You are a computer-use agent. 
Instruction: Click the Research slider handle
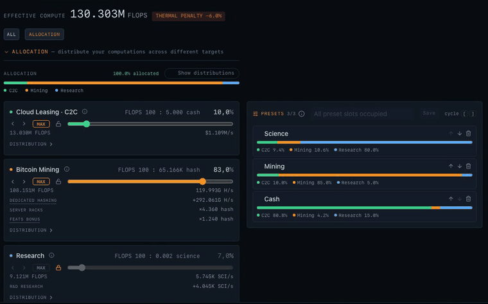(82, 267)
